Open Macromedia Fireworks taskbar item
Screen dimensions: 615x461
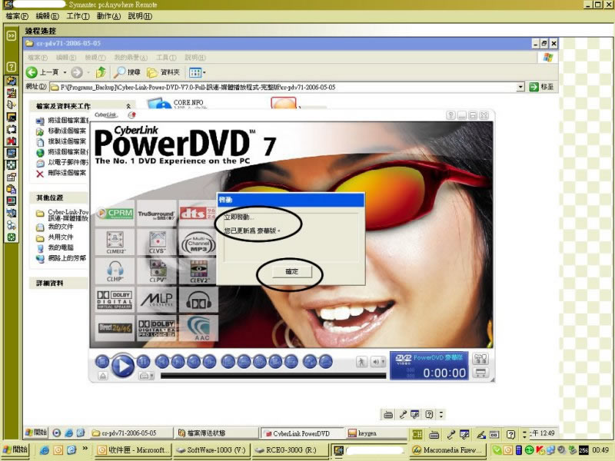pyautogui.click(x=447, y=449)
